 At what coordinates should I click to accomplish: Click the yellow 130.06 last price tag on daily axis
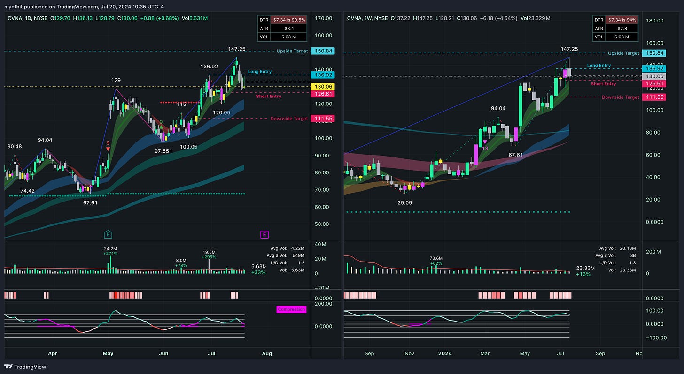322,86
